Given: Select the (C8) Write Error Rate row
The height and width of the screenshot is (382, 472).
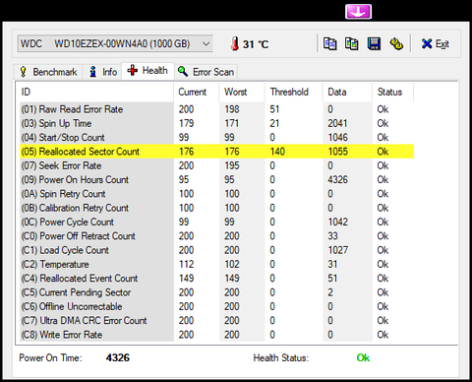Looking at the screenshot, I should [216, 335].
